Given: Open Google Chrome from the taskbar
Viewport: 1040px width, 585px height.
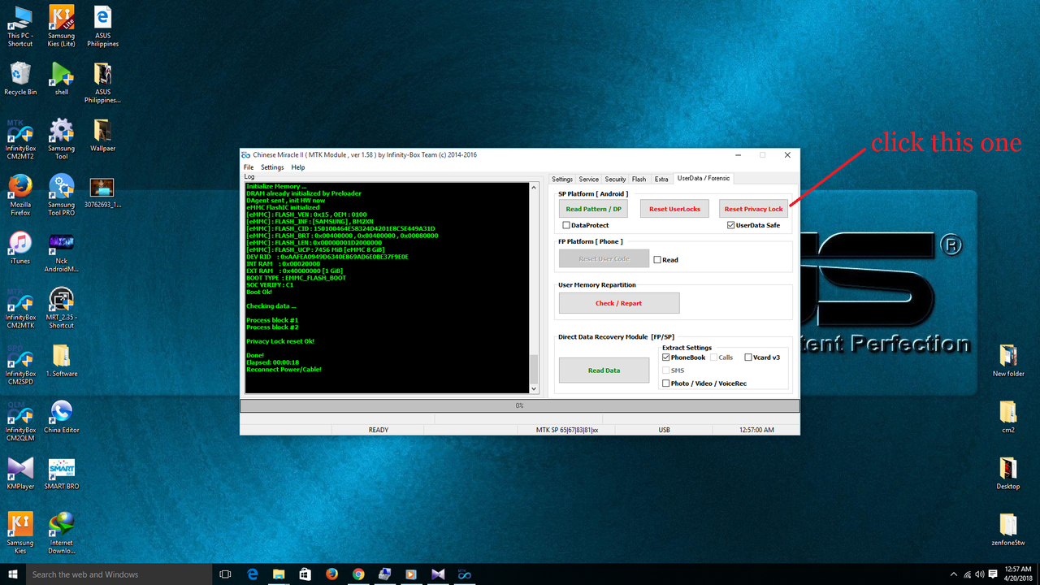Looking at the screenshot, I should coord(358,574).
